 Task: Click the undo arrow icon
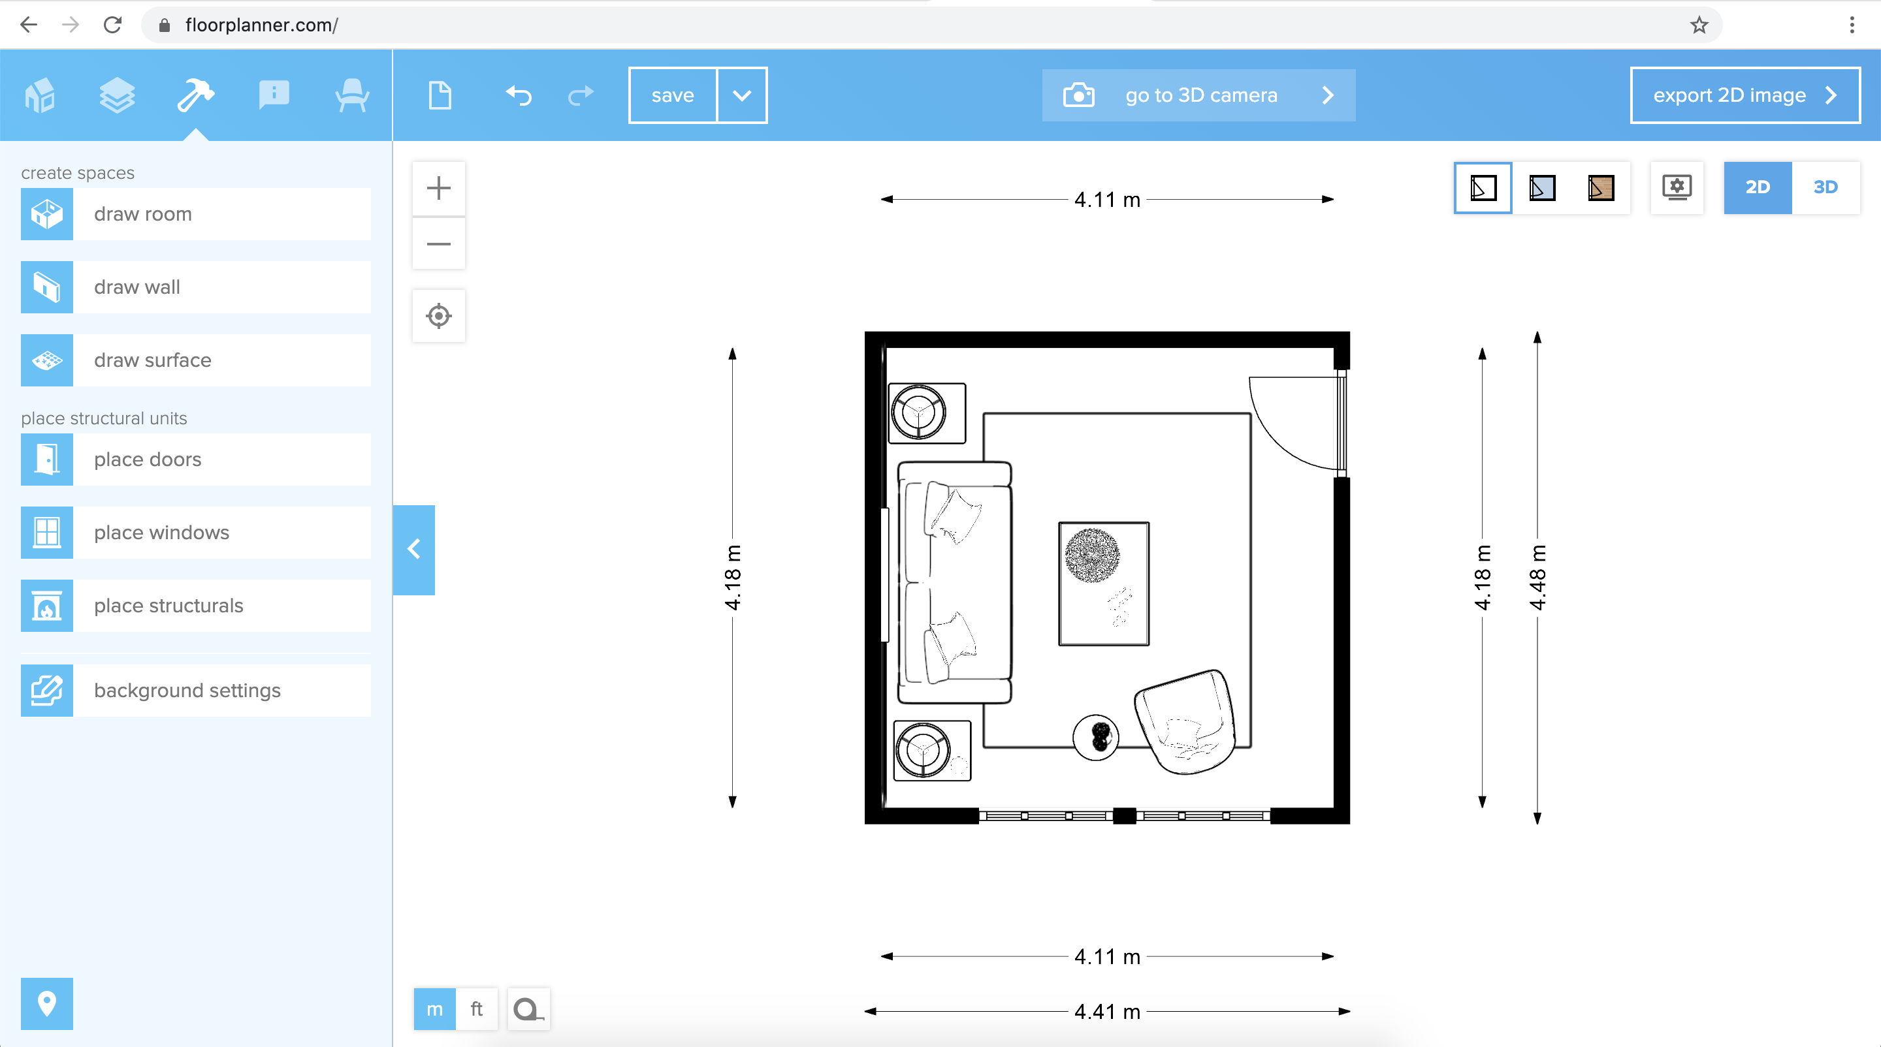click(519, 95)
